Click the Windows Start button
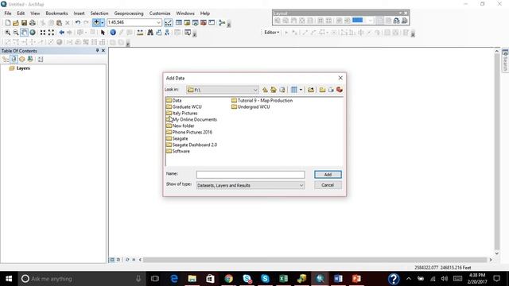The image size is (509, 286). (x=9, y=279)
